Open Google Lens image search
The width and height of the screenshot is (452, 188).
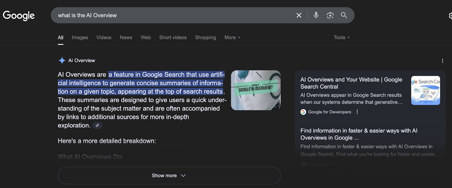click(x=330, y=15)
